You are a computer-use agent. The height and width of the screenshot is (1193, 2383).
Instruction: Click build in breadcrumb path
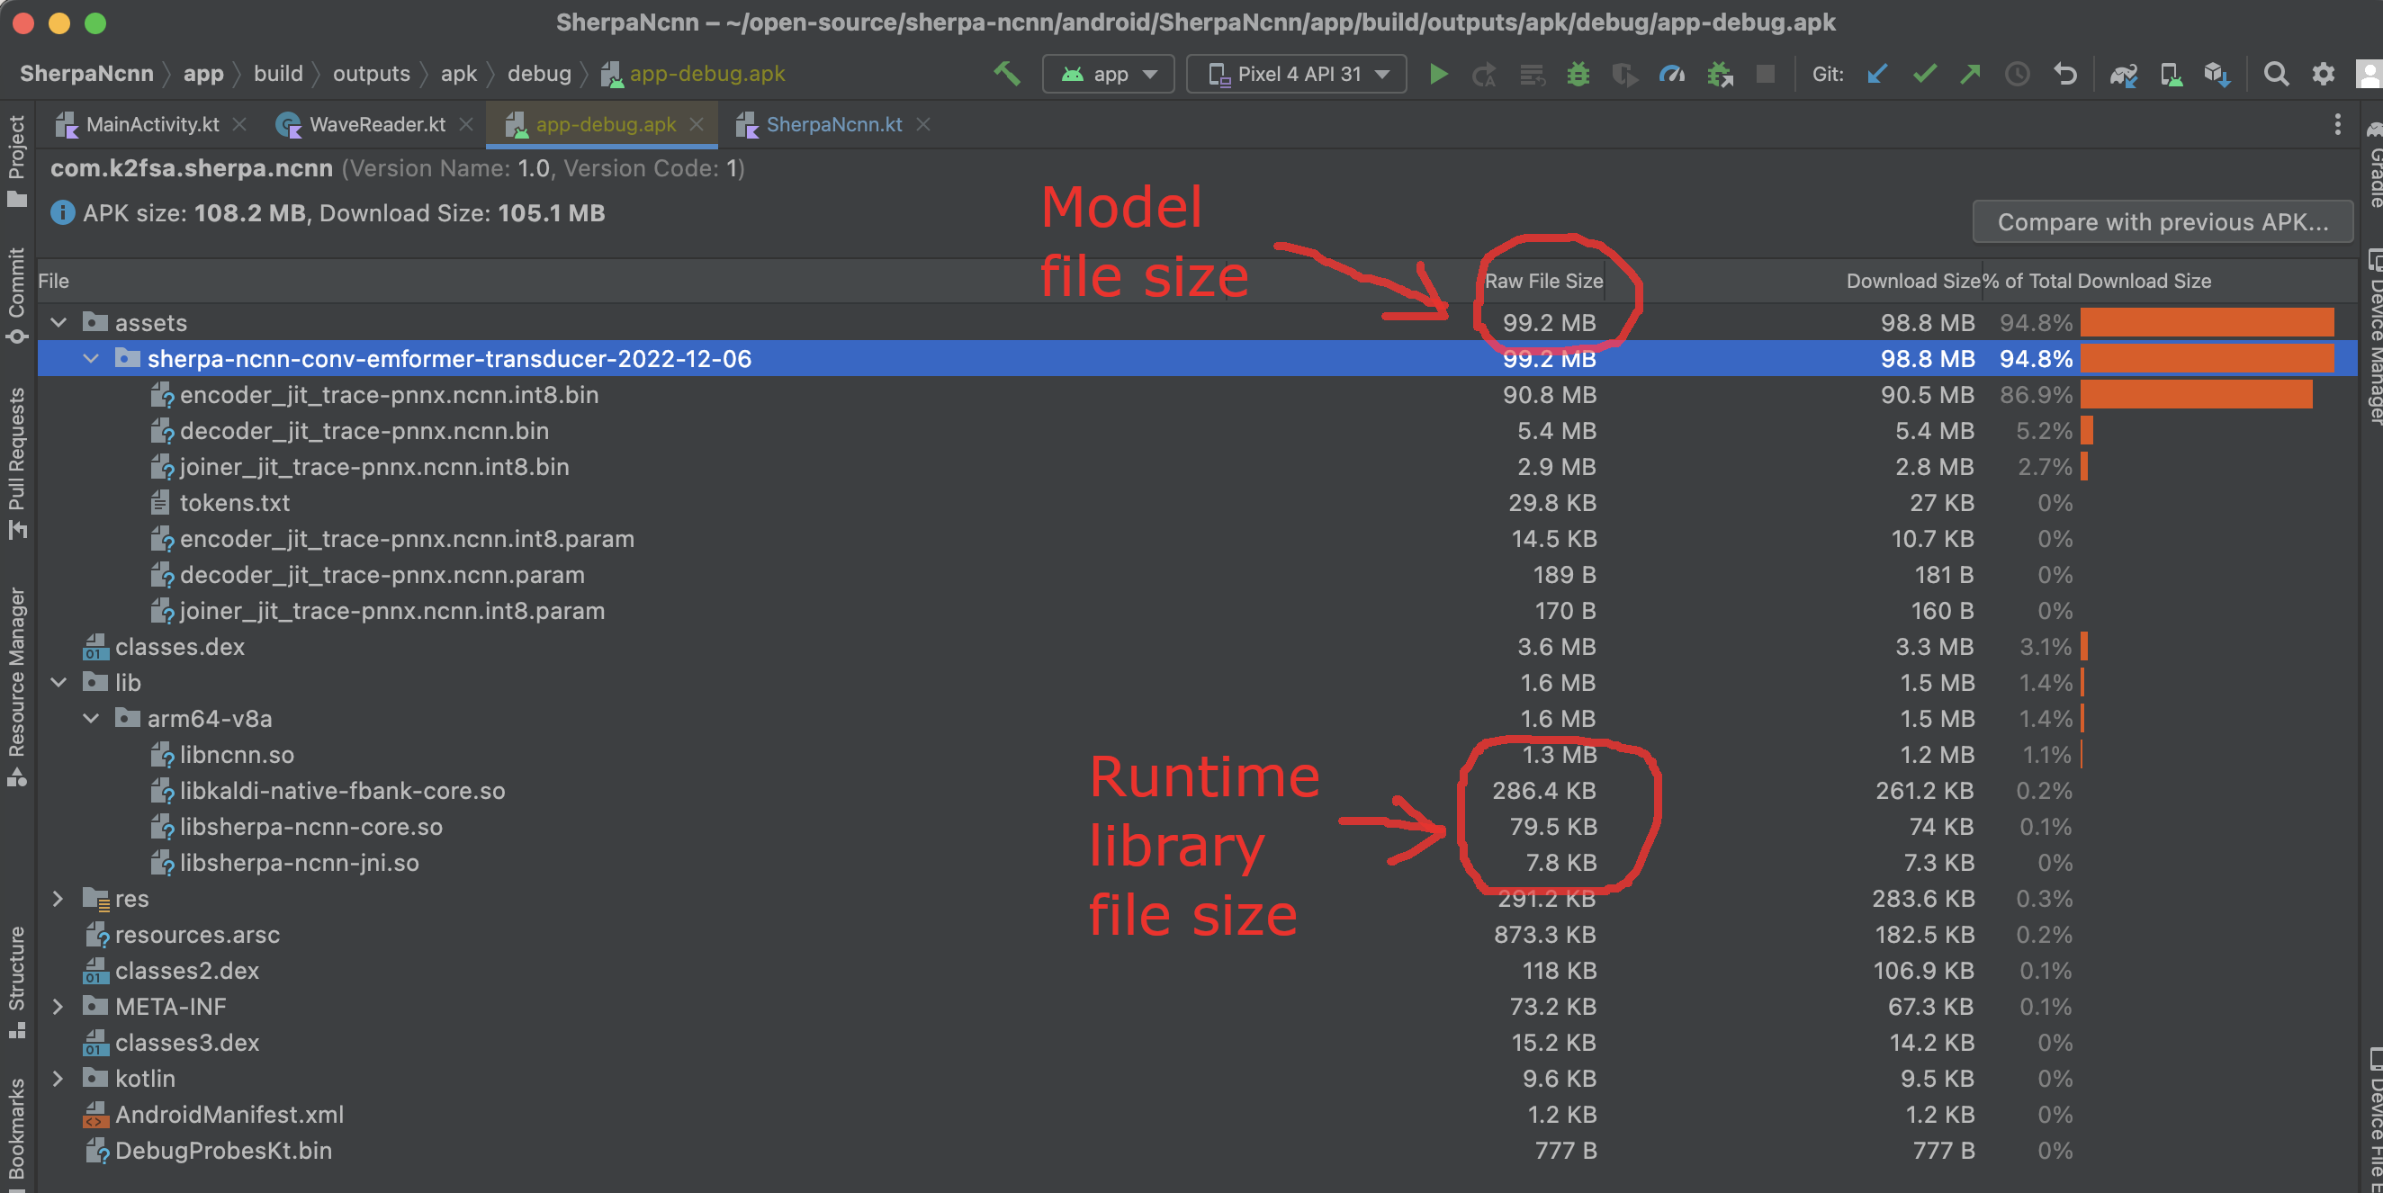coord(278,74)
